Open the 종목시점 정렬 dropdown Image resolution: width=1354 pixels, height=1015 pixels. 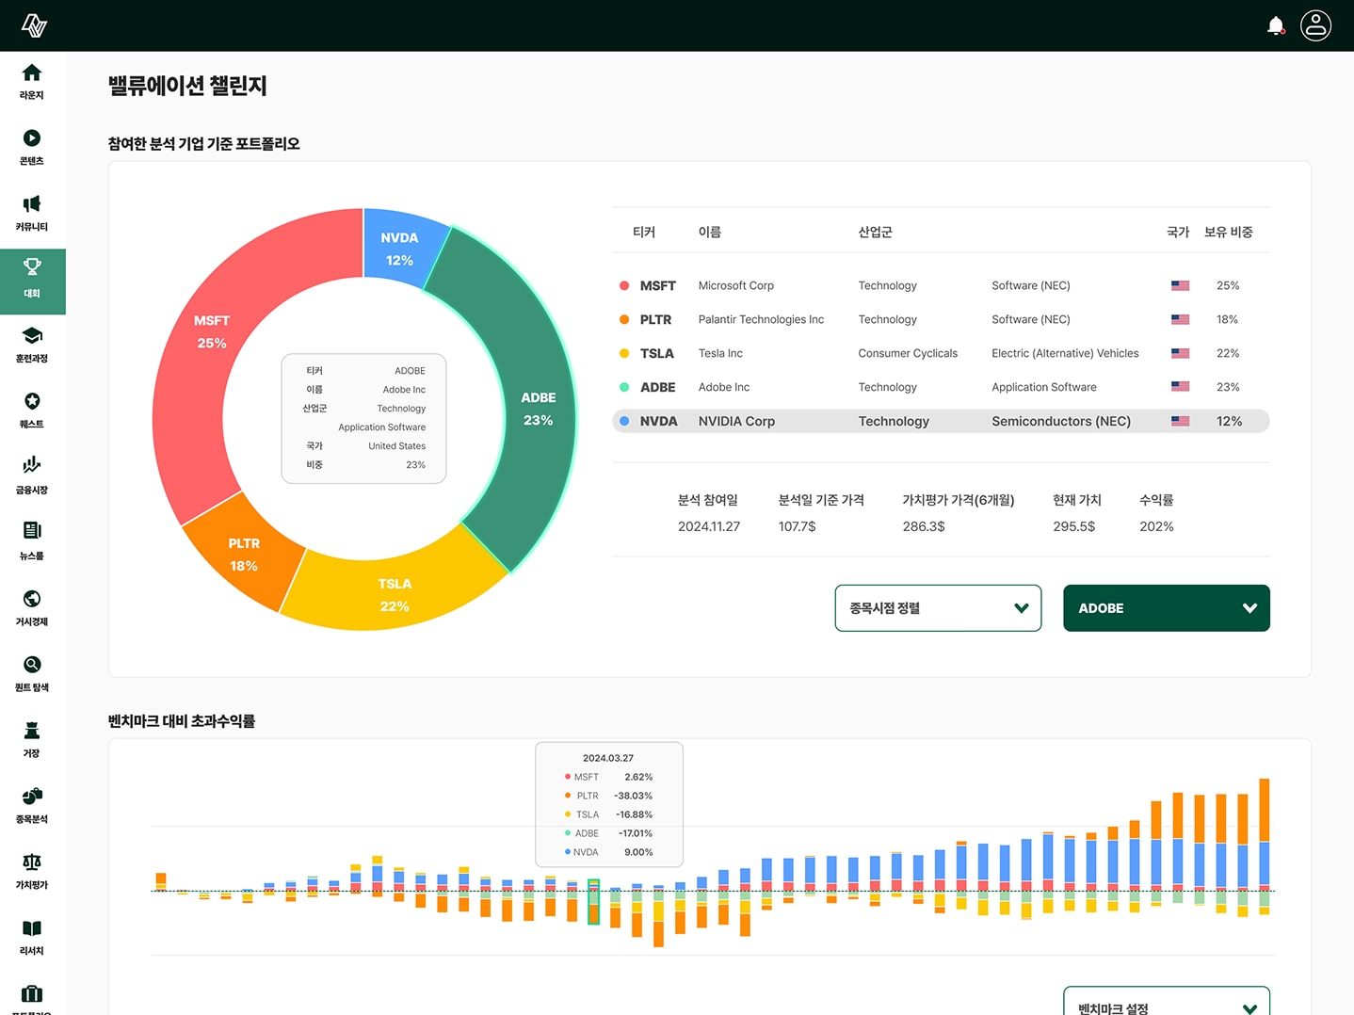click(938, 608)
